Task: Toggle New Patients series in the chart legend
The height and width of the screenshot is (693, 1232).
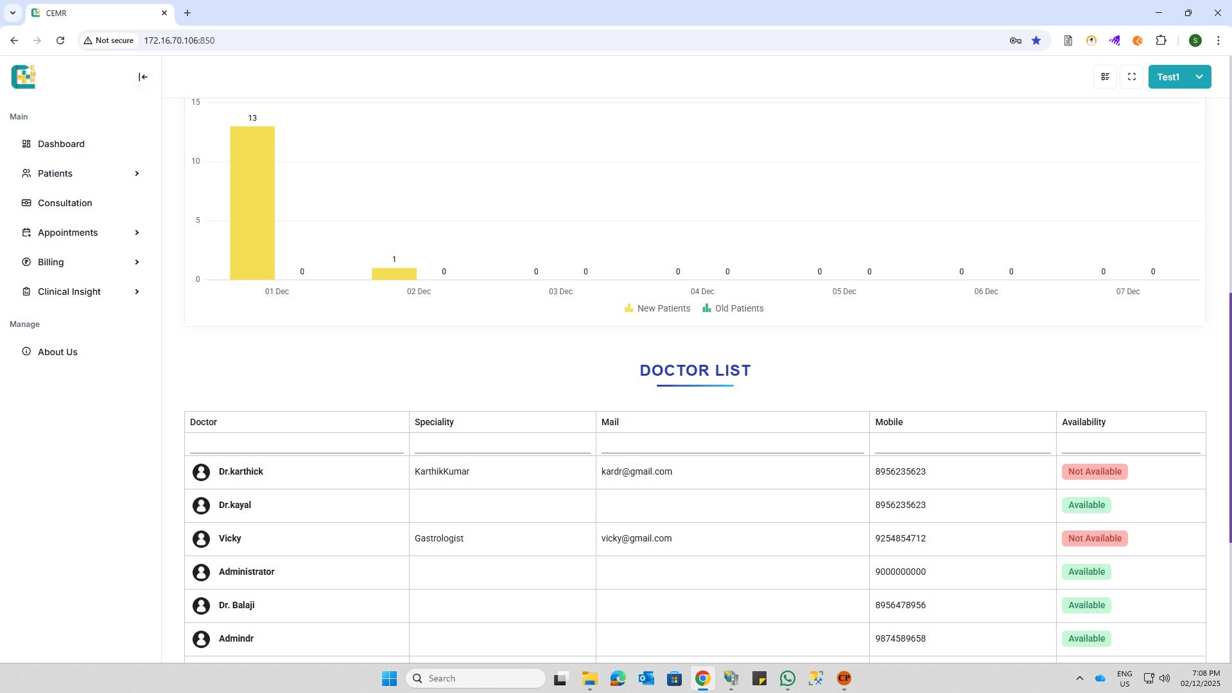Action: coord(657,308)
